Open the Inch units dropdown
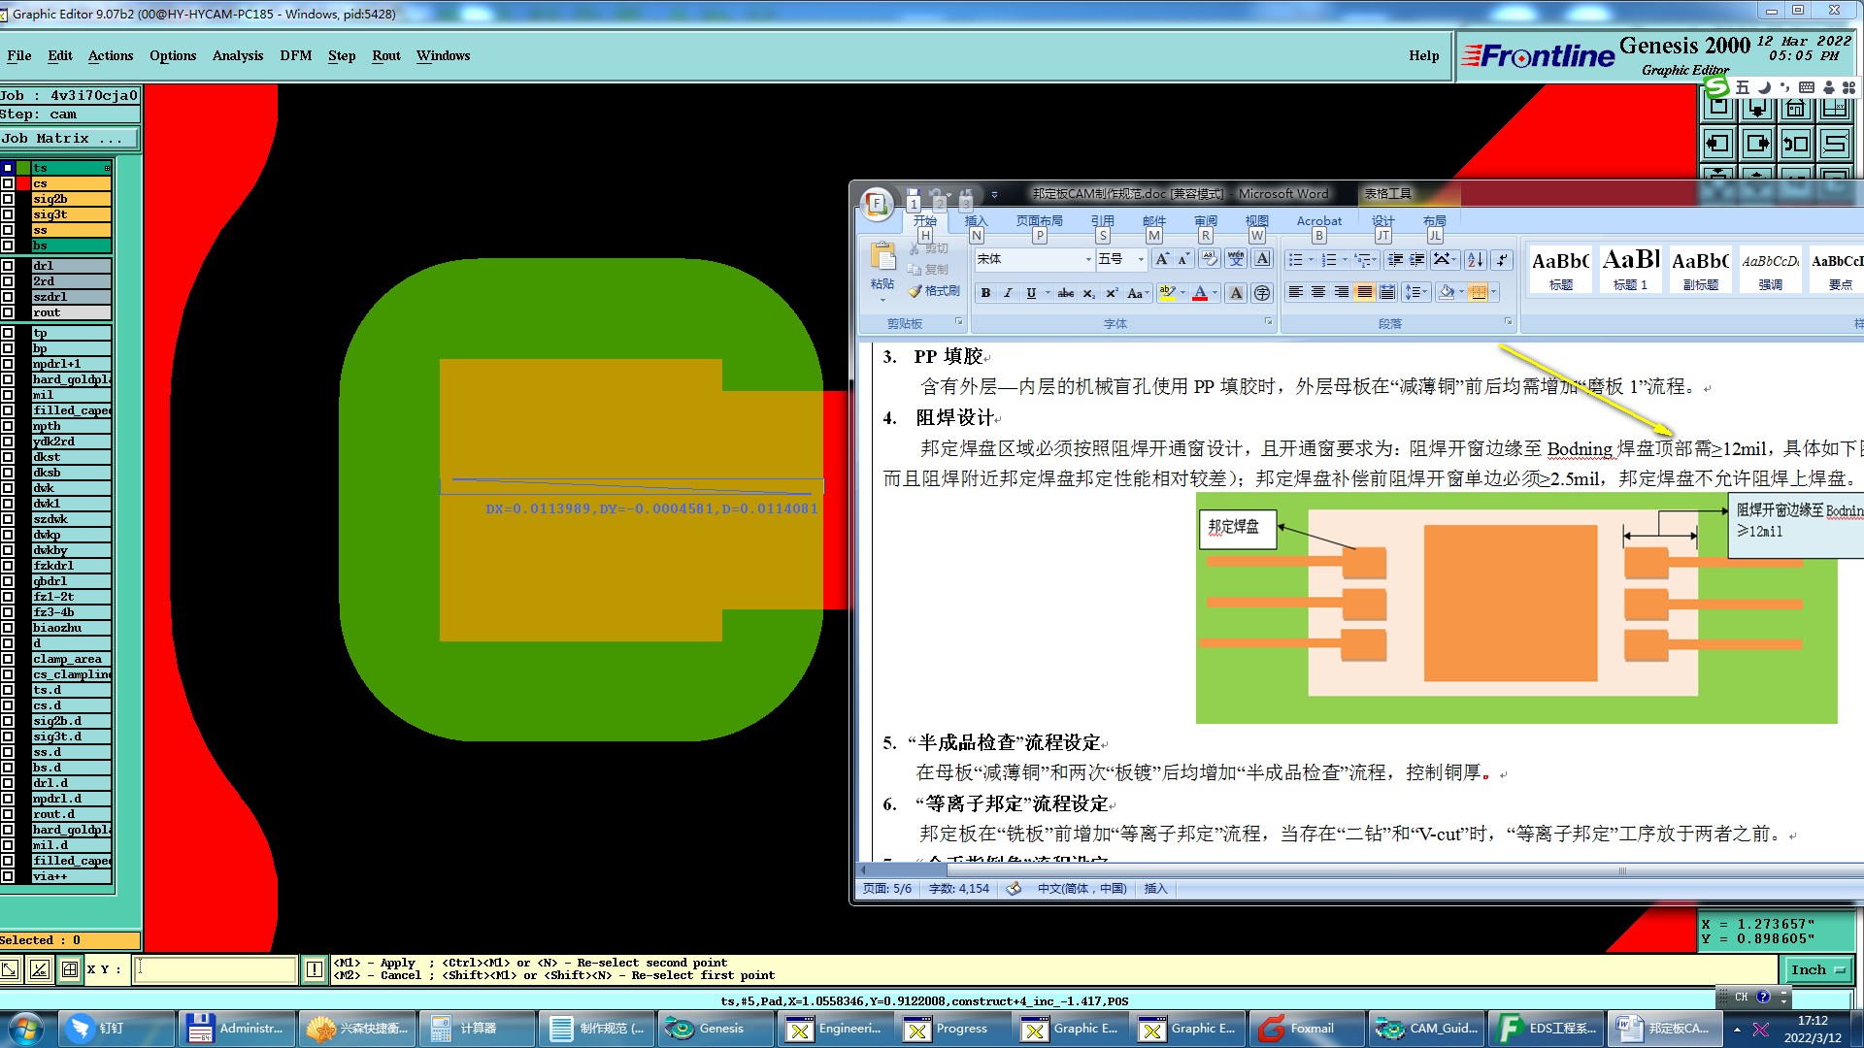 coord(1816,969)
